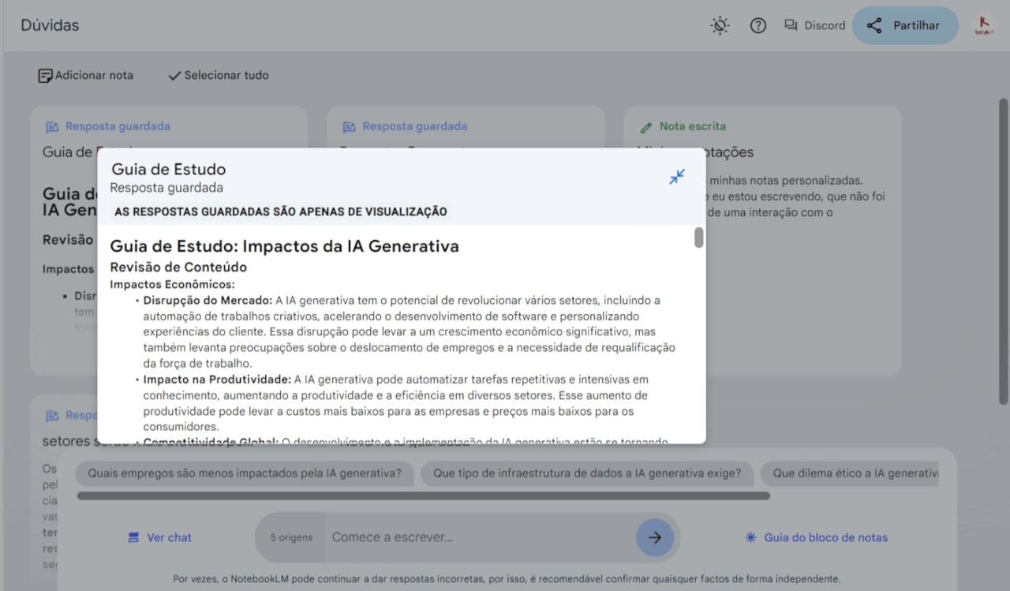Click the Impactos Econômicos subheading in popup
The image size is (1010, 591).
coord(173,284)
